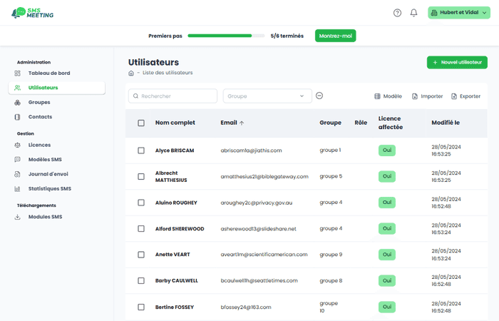This screenshot has width=499, height=321.
Task: Check the box for Barby CAULWELL
Action: (x=141, y=280)
